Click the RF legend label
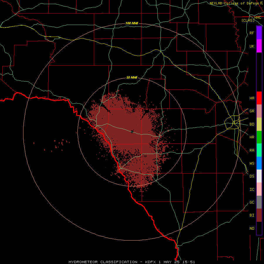 point(252,33)
